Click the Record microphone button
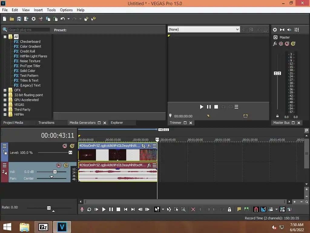Screen dimensions: 310x233 click(82, 209)
